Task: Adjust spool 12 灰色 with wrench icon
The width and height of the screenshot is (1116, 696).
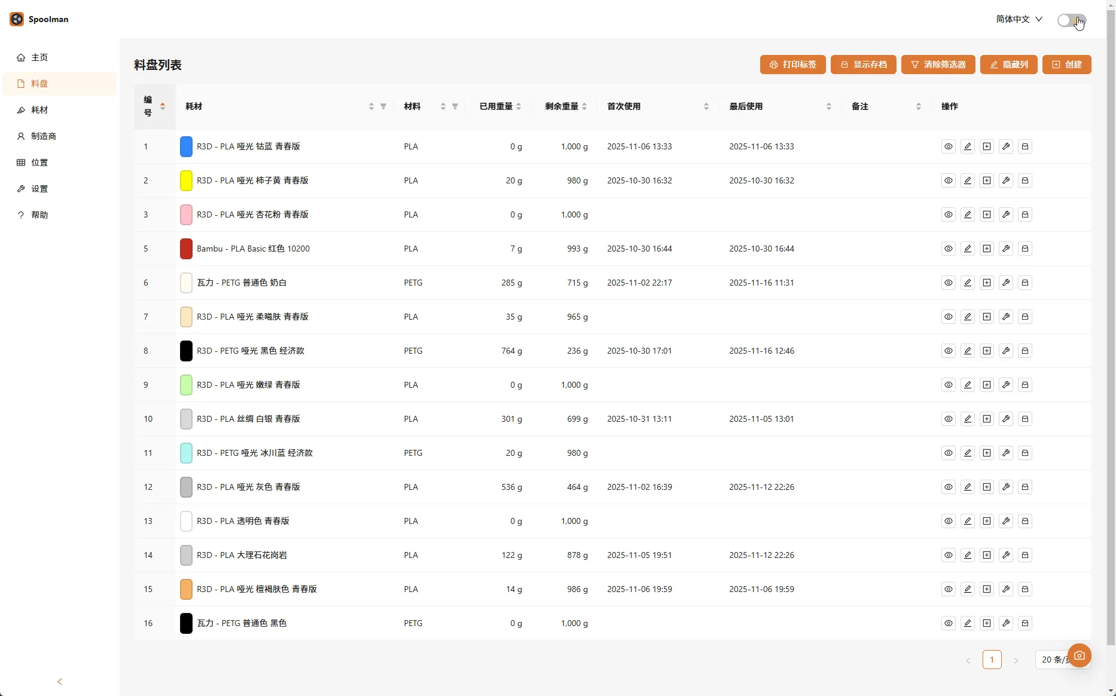Action: point(1006,487)
